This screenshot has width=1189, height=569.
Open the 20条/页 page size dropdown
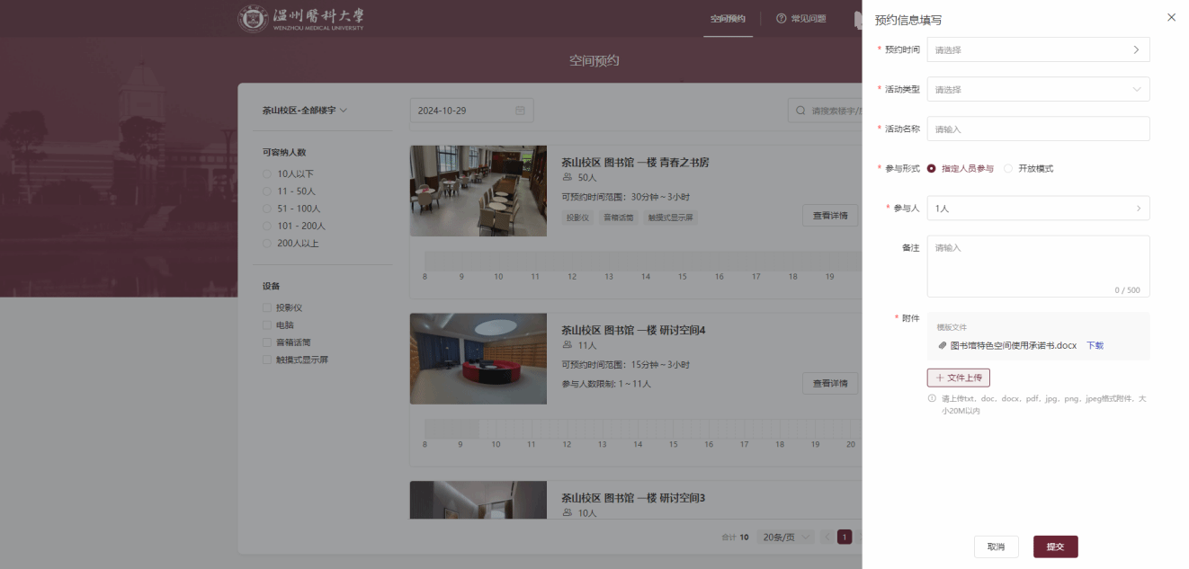point(785,537)
